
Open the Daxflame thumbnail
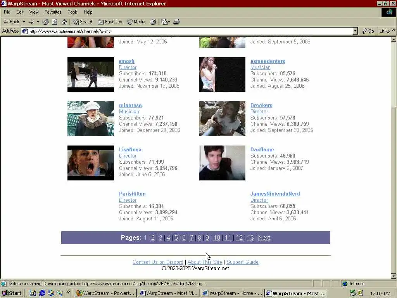222,163
